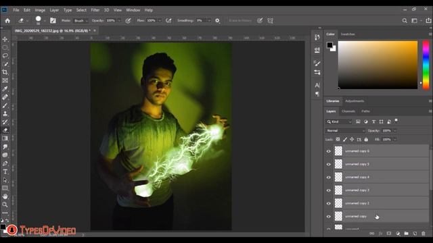The image size is (433, 243).
Task: Add new adjustment layer icon
Action: (398, 234)
